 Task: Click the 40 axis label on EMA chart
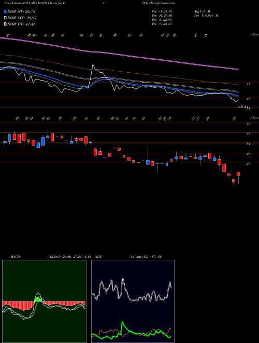[249, 99]
